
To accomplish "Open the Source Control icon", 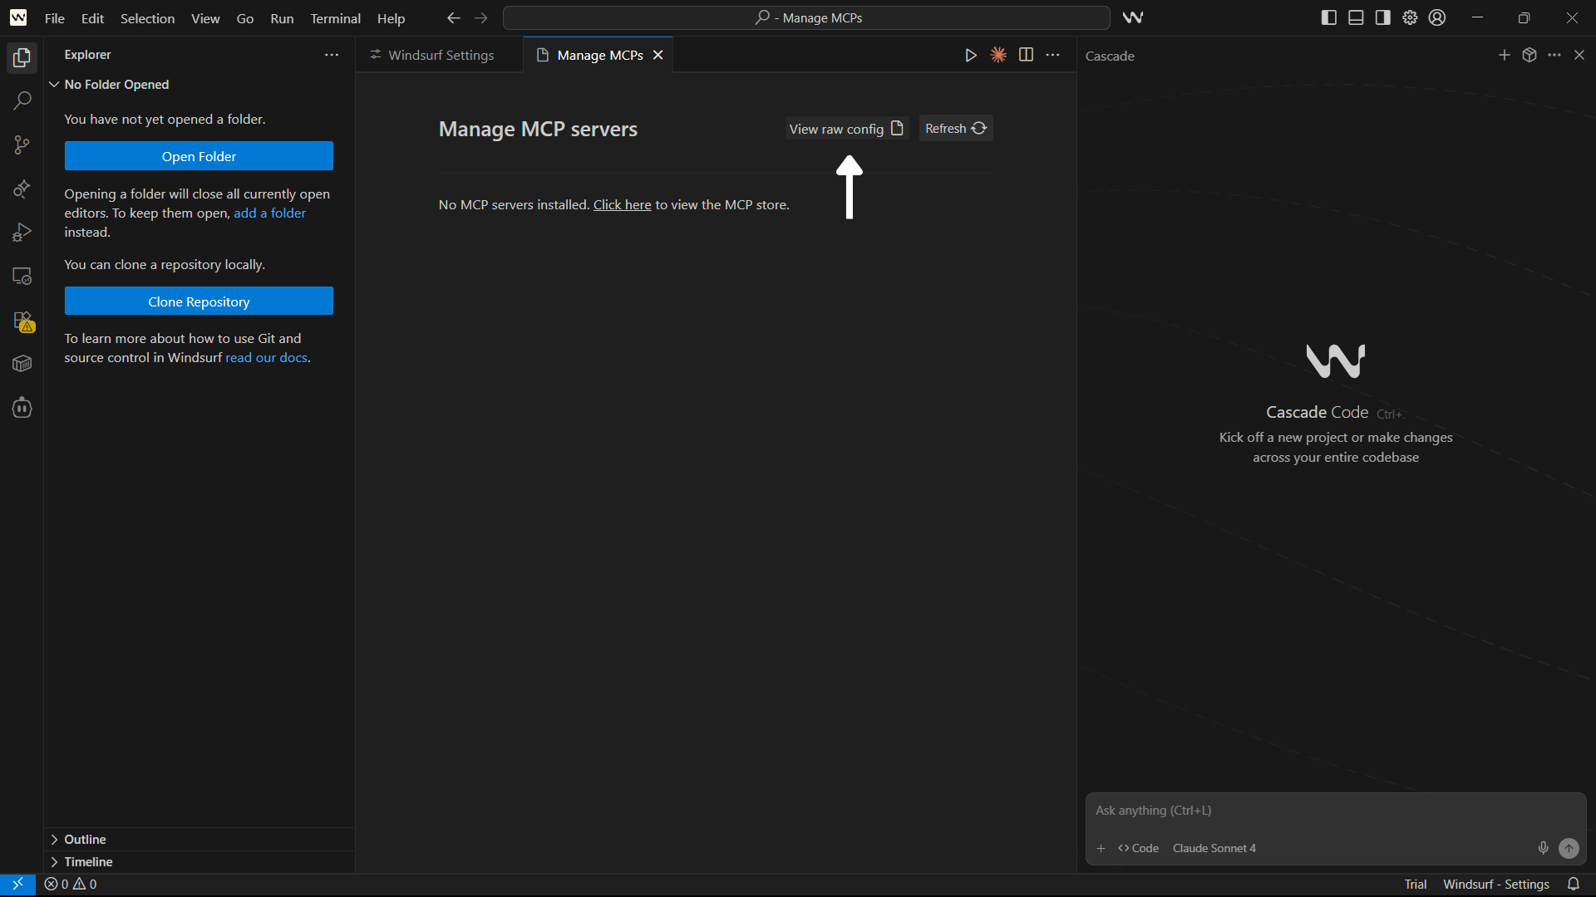I will pos(22,145).
